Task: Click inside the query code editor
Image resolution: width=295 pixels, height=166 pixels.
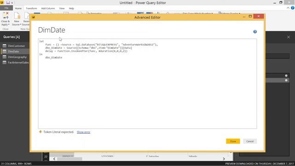Action: tap(147, 84)
